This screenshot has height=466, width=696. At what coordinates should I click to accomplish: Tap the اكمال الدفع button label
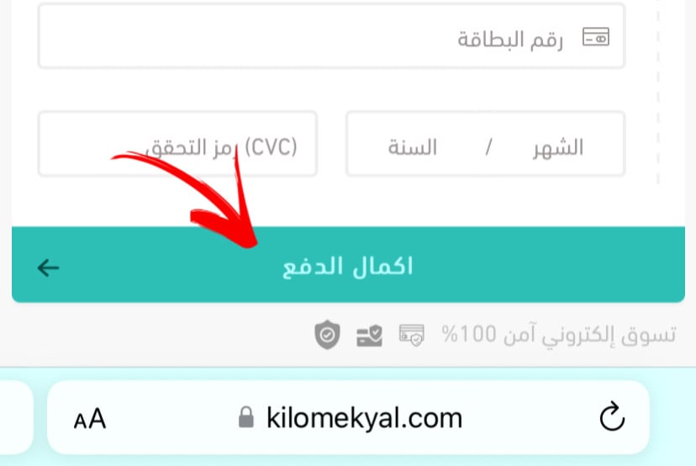click(347, 267)
